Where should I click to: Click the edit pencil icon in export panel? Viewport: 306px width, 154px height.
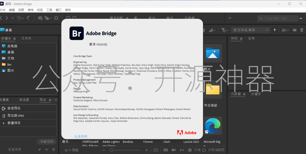pyautogui.click(x=39, y=149)
